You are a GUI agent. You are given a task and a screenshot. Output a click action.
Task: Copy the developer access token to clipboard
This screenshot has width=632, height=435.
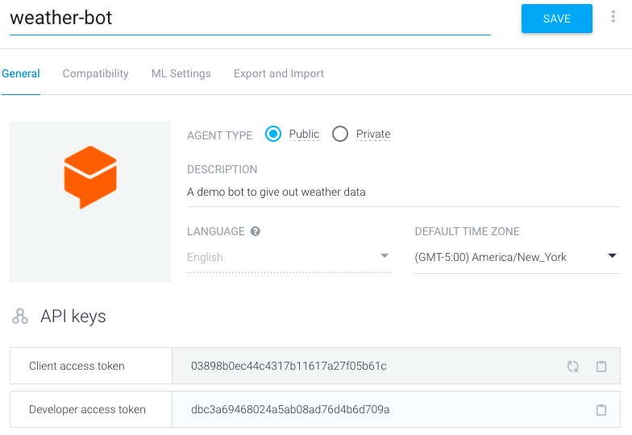(x=601, y=409)
